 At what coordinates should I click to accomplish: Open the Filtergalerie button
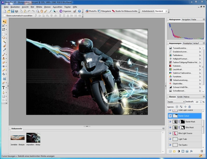(x=104, y=11)
